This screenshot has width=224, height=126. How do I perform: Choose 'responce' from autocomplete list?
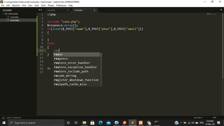coord(77,59)
